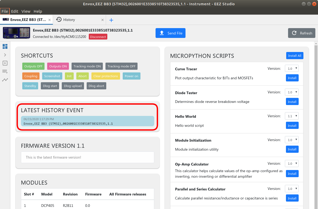Run the Outputs ON shortcut

coord(58,66)
